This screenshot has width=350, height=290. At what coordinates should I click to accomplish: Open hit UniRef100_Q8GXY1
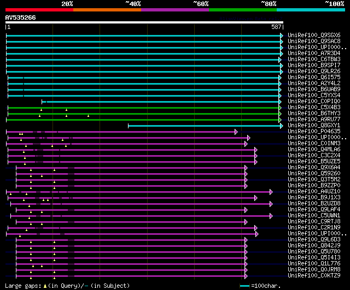pos(314,126)
